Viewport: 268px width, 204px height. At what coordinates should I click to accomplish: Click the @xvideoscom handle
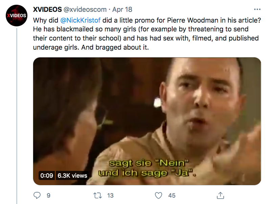point(85,9)
